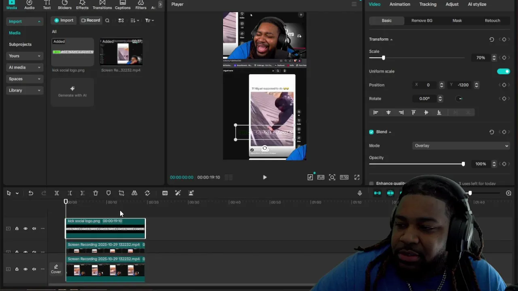Collapse the Import section in sidebar
The image size is (518, 291).
(x=25, y=21)
